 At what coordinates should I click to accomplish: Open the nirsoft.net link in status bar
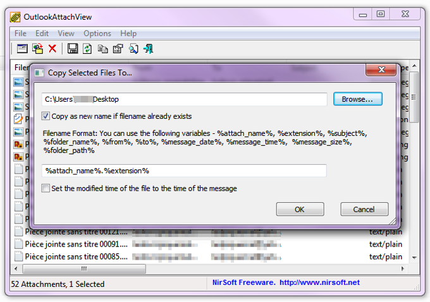point(319,282)
